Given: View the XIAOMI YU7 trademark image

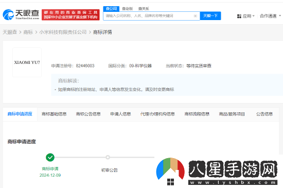Looking at the screenshot, I should [27, 62].
